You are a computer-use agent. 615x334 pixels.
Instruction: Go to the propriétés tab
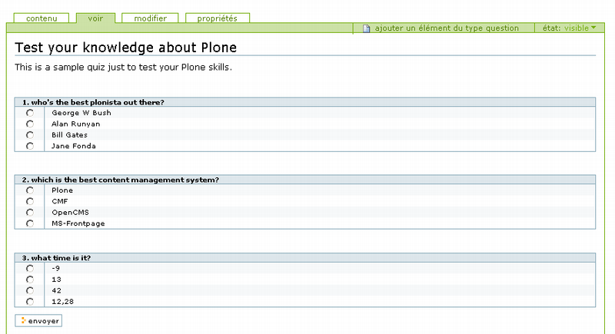click(x=217, y=18)
